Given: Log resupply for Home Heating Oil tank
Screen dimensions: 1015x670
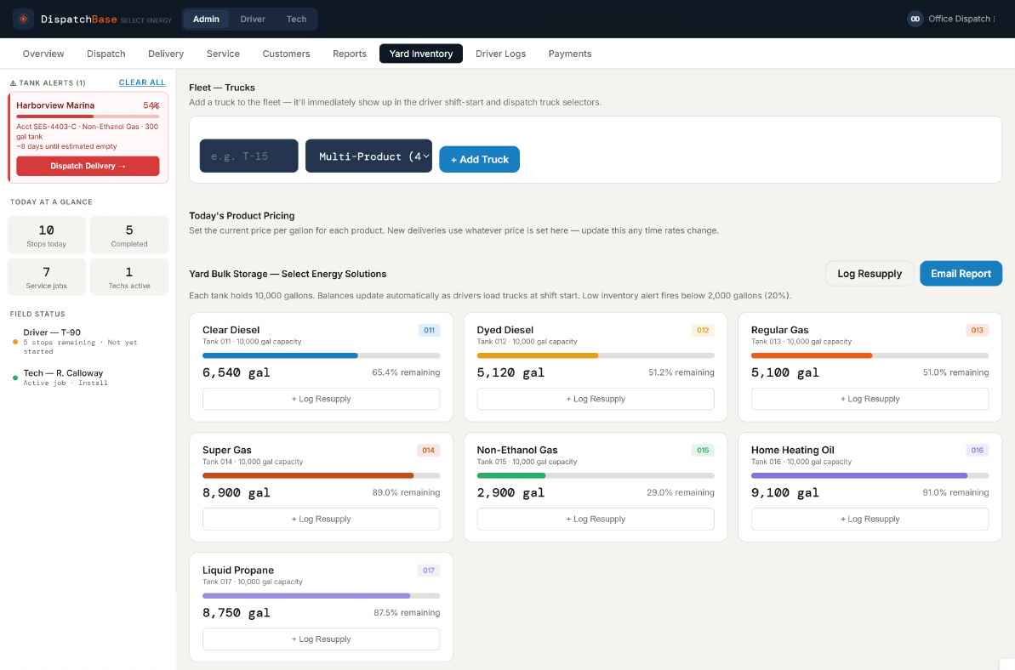Looking at the screenshot, I should pos(870,520).
